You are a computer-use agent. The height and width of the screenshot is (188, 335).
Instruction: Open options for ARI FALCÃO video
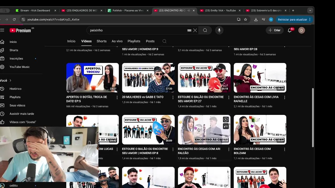[229, 149]
